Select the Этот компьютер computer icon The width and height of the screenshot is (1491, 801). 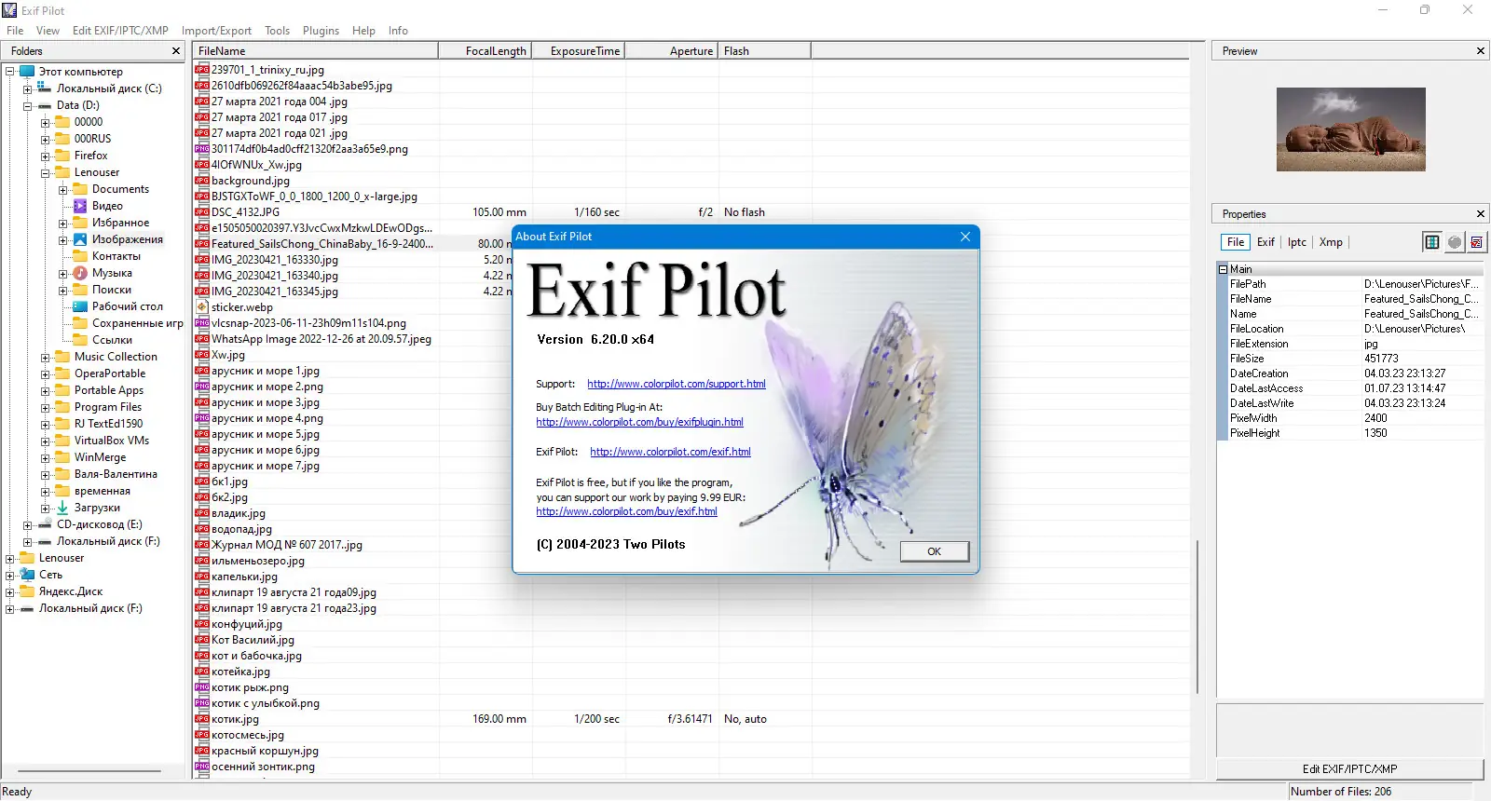point(27,72)
